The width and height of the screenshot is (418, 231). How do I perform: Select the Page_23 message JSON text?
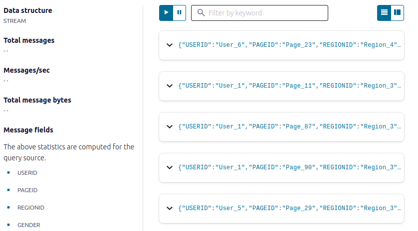pyautogui.click(x=289, y=45)
